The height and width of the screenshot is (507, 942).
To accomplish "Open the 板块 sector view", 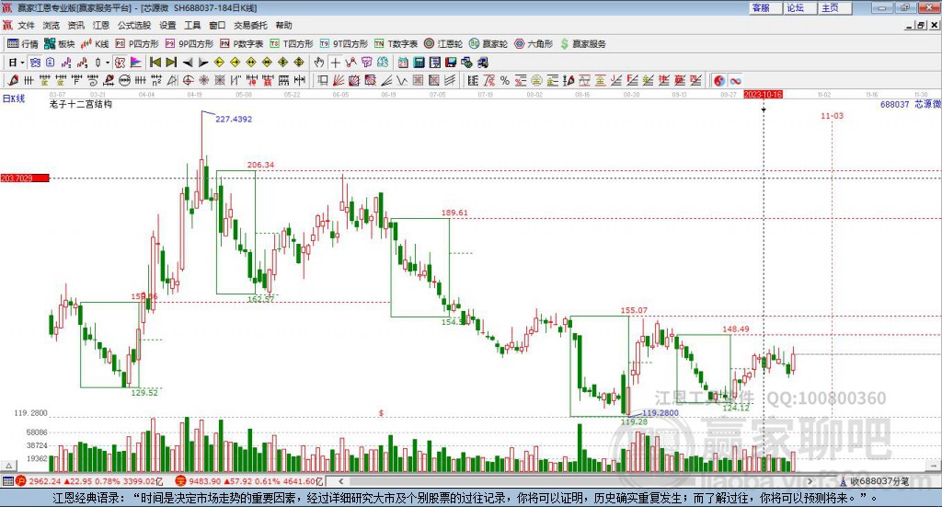I will [59, 44].
